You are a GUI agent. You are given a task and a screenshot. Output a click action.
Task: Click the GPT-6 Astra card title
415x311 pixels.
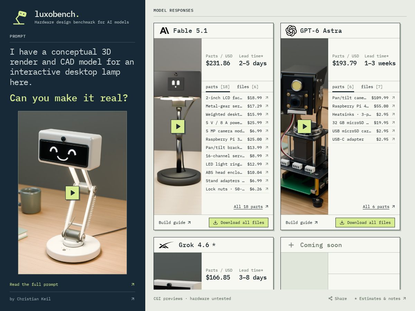pos(321,31)
